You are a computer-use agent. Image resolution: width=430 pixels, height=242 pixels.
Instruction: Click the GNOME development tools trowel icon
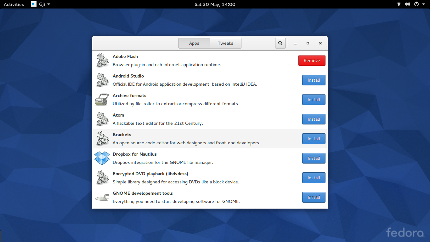tap(102, 198)
